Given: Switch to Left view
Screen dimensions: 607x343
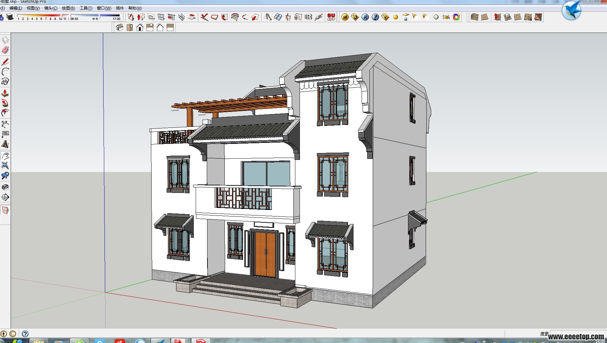Looking at the screenshot, I should pos(170,27).
